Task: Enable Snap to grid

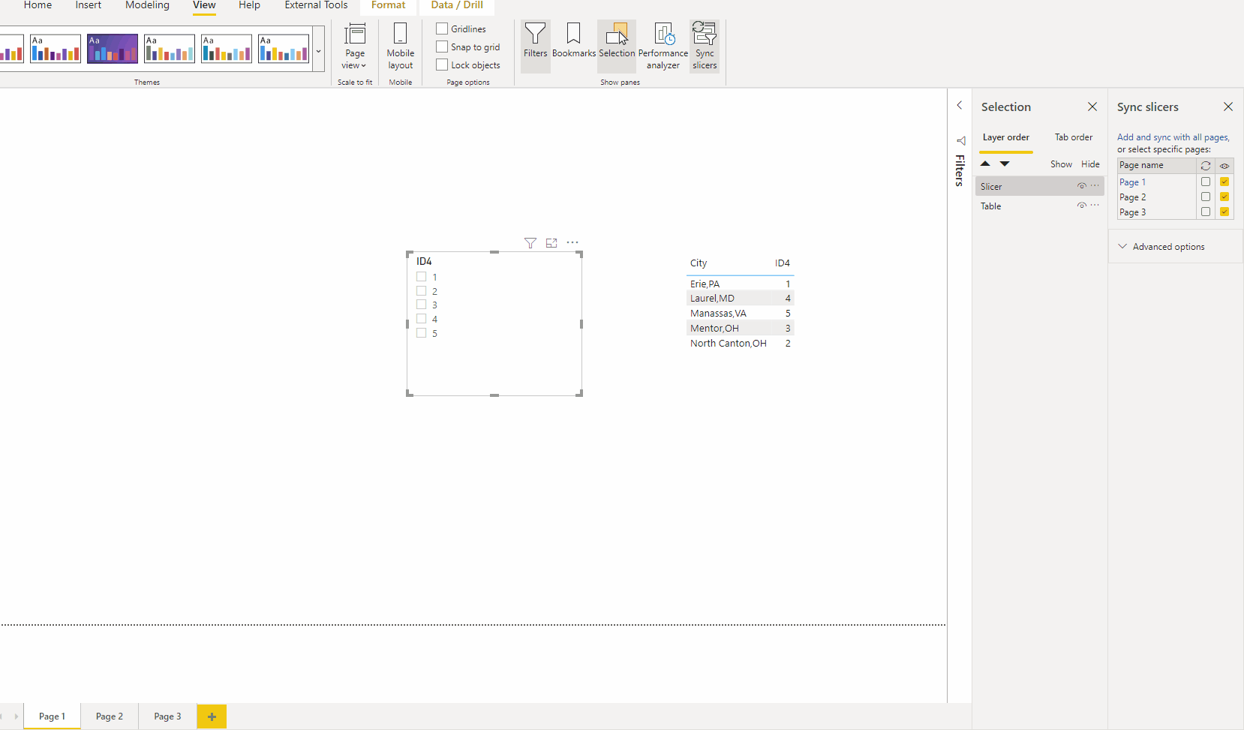Action: pyautogui.click(x=442, y=47)
